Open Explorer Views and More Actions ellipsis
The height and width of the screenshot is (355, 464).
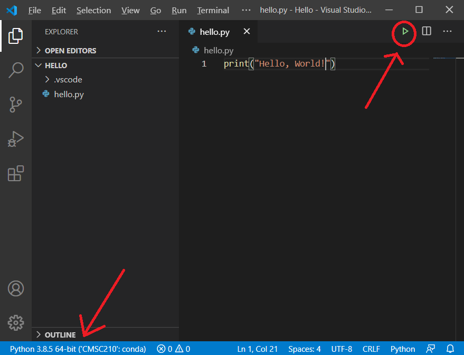tap(162, 31)
